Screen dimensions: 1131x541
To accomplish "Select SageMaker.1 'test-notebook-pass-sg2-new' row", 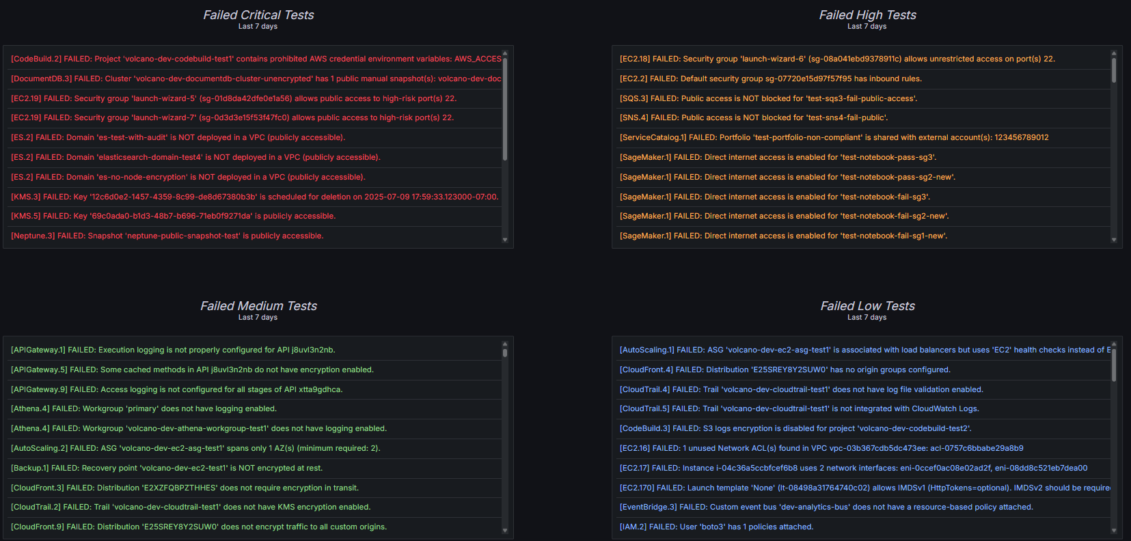I will [862, 177].
